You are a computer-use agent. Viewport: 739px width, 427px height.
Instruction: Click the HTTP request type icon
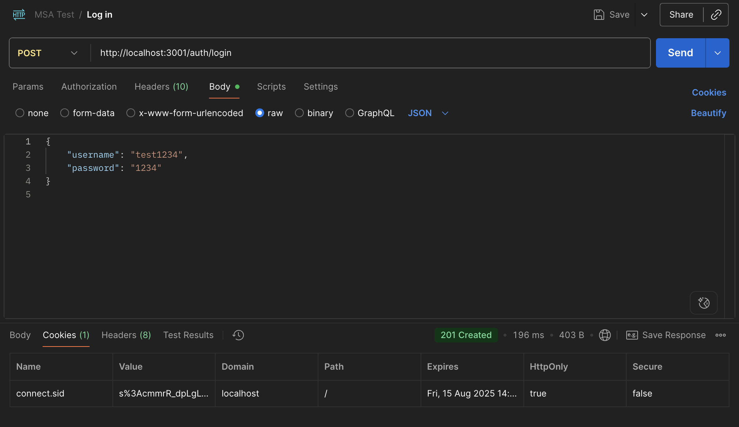tap(19, 15)
